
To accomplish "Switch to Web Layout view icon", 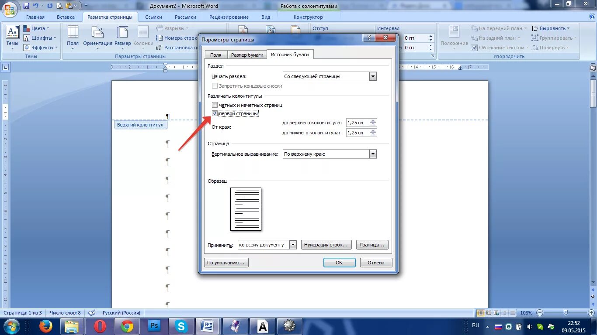I will point(496,313).
